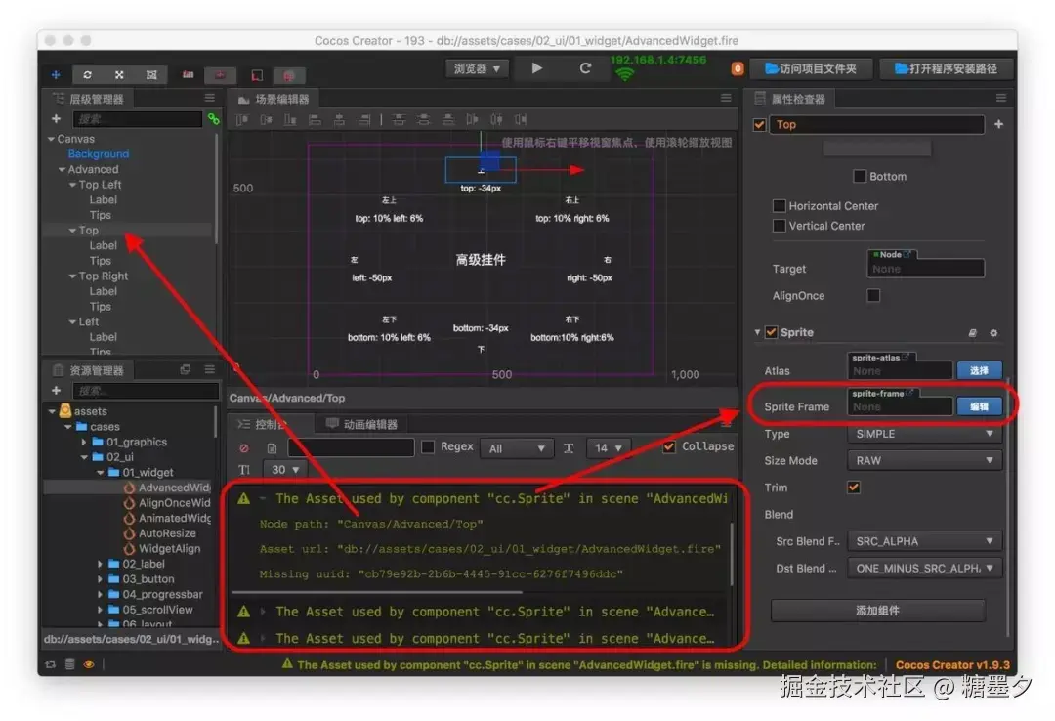The height and width of the screenshot is (721, 1055).
Task: Select the rect transform tool
Action: (151, 74)
